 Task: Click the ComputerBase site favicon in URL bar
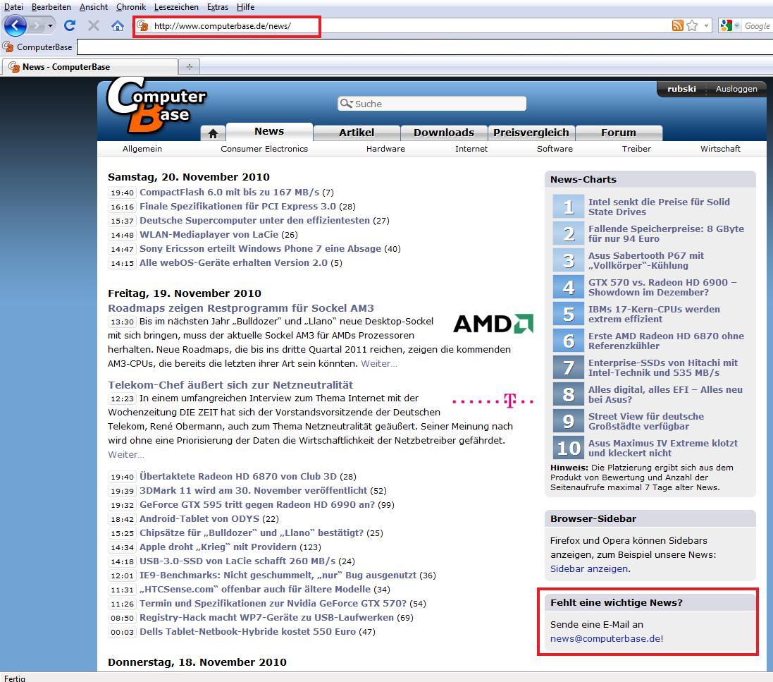(x=142, y=25)
